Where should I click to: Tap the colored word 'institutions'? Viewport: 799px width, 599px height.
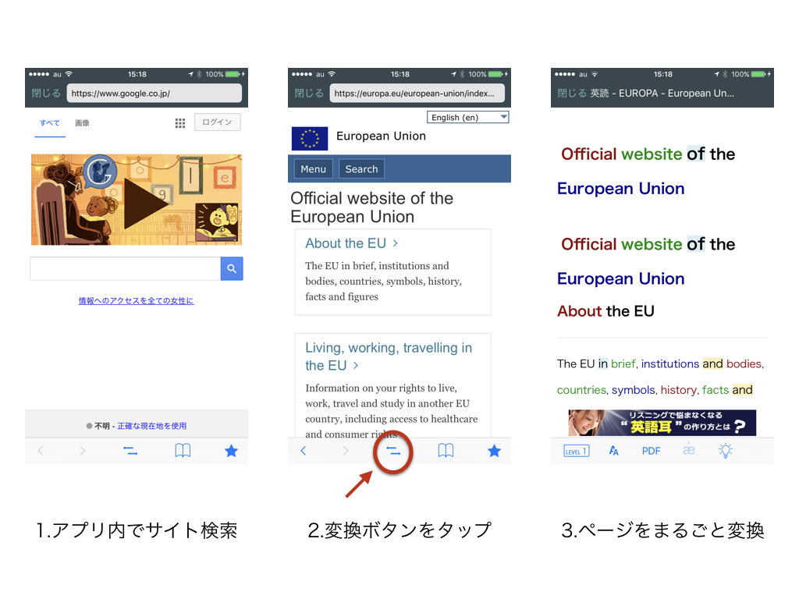pos(670,363)
